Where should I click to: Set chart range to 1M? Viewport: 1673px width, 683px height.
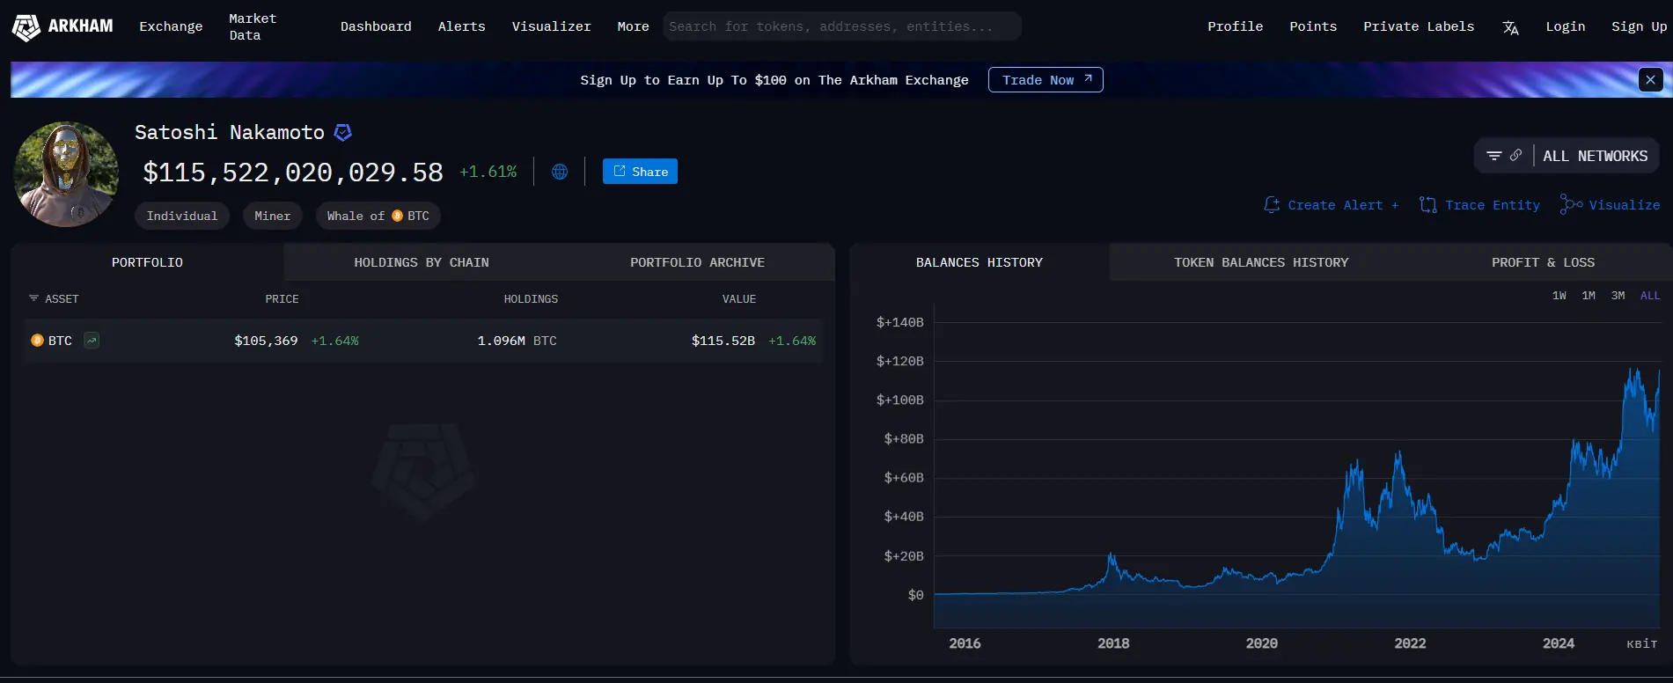[x=1589, y=296]
